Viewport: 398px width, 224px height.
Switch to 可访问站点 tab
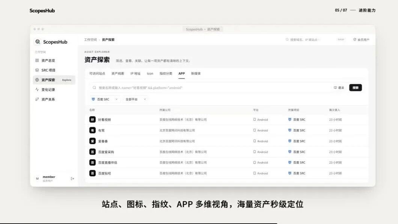pyautogui.click(x=97, y=74)
